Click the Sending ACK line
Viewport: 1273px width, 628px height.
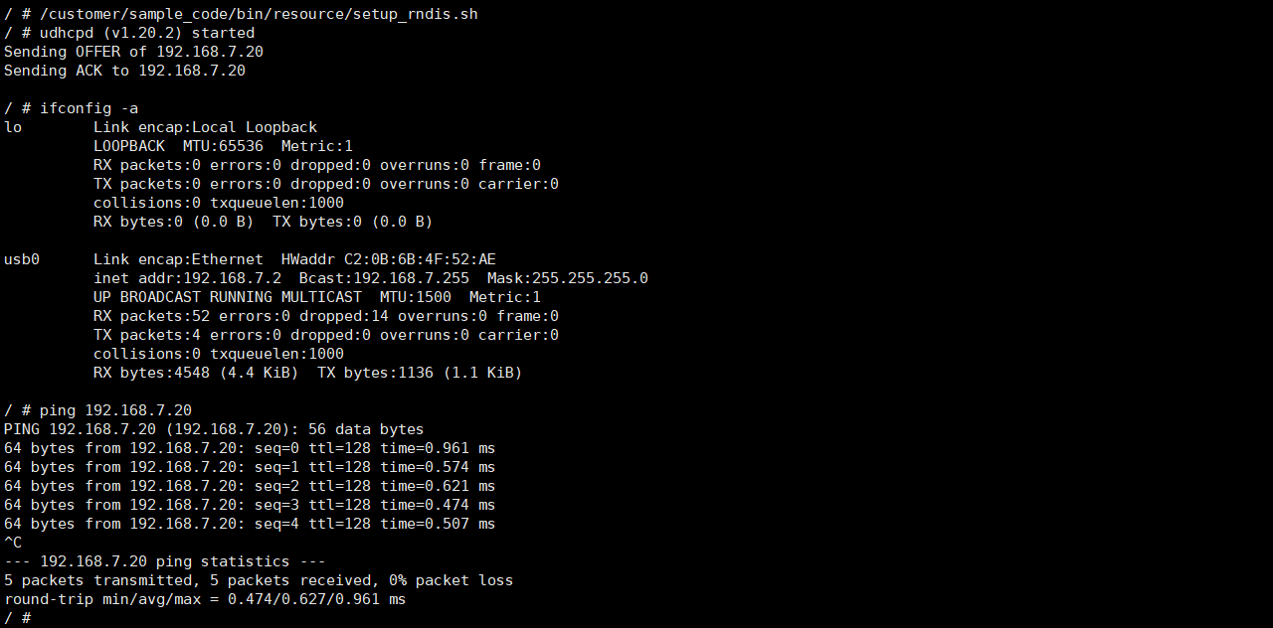[x=124, y=71]
